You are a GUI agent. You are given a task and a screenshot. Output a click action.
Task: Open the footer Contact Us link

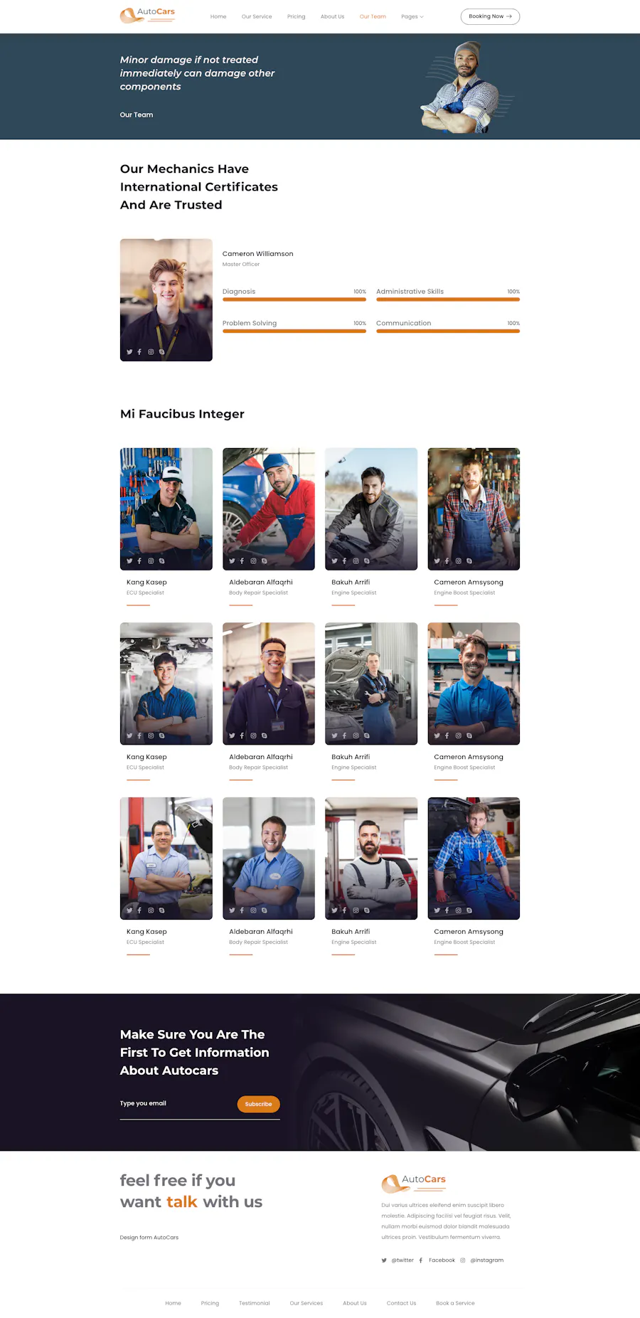pos(402,1303)
